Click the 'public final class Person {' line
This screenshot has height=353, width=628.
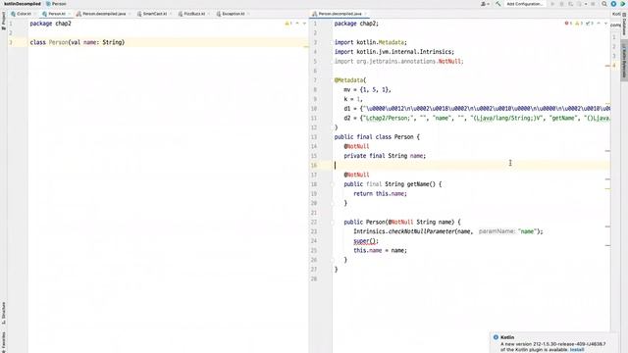tap(377, 137)
